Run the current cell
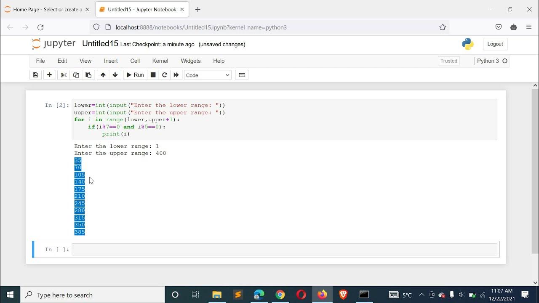Screen dimensions: 539x303 coord(135,75)
